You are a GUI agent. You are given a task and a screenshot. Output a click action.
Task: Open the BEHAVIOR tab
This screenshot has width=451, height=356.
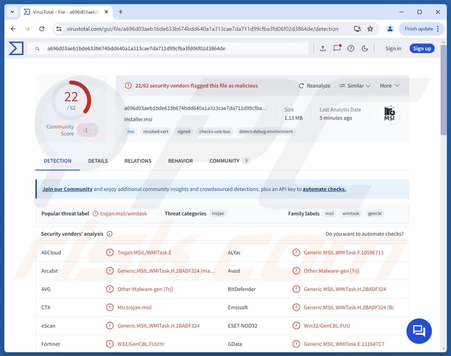click(180, 161)
